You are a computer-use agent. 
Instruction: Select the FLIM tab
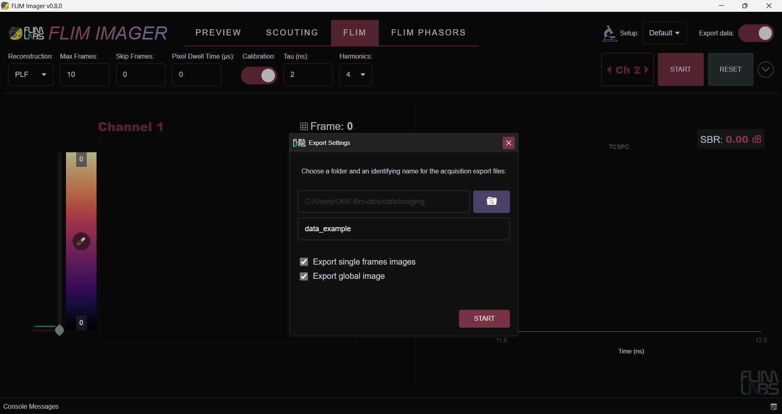[355, 33]
